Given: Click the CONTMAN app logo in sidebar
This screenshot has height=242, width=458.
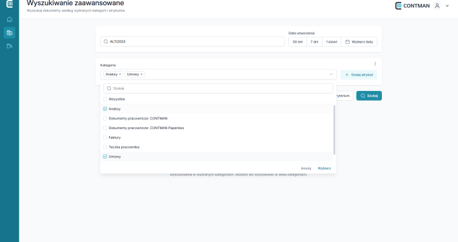Looking at the screenshot, I should pyautogui.click(x=10, y=4).
